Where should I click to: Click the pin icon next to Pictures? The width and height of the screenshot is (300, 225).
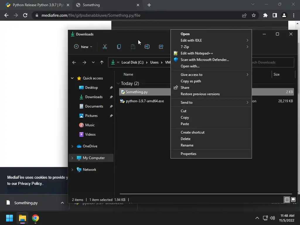[111, 116]
